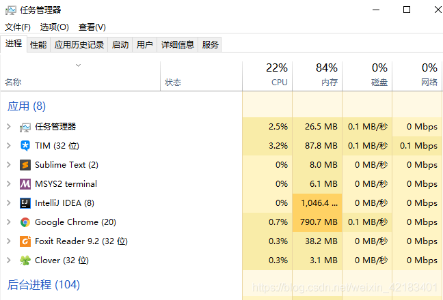Click the 应用 (8) group heading
Screen dimensions: 443x300
pyautogui.click(x=27, y=106)
